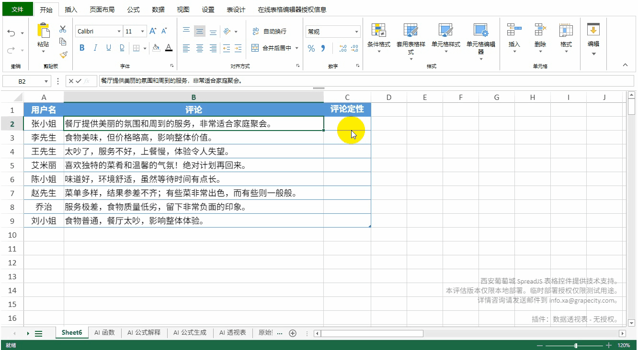Open the green 文件 file menu

pos(17,9)
